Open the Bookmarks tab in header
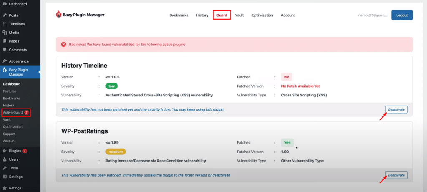 point(178,15)
